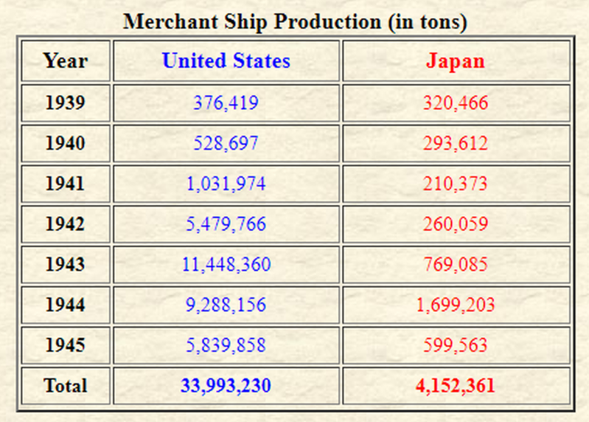Viewport: 589px width, 422px height.
Task: Select US 1941 value 1,031,974
Action: (226, 184)
